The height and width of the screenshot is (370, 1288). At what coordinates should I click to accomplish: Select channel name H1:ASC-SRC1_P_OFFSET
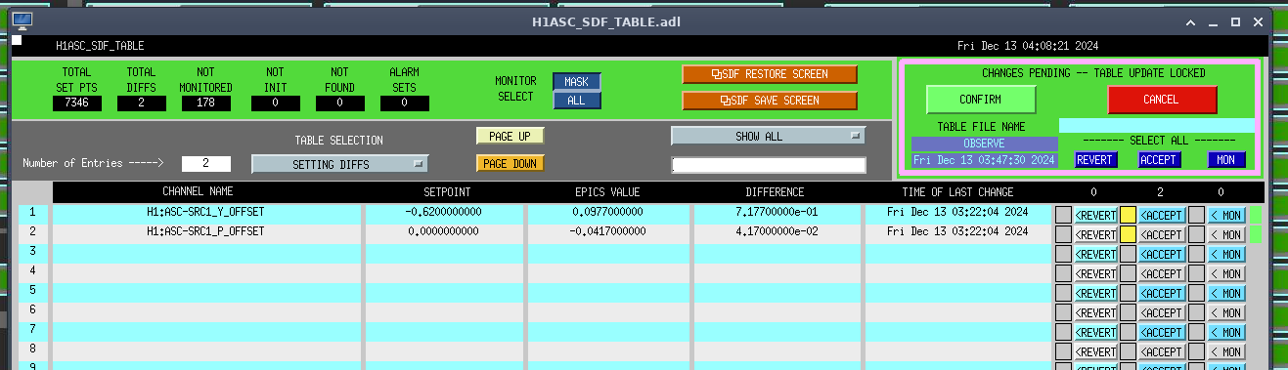(x=205, y=231)
